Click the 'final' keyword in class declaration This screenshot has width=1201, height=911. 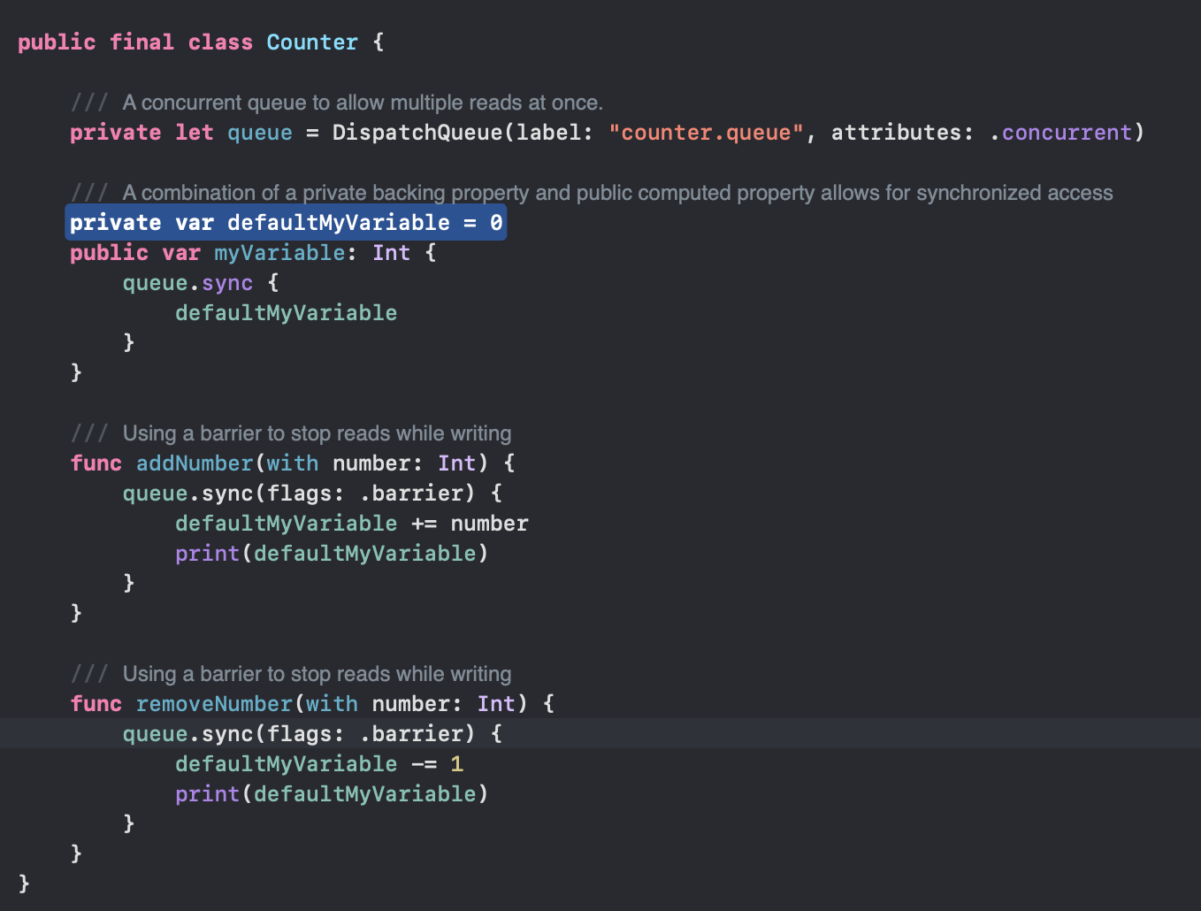click(142, 42)
